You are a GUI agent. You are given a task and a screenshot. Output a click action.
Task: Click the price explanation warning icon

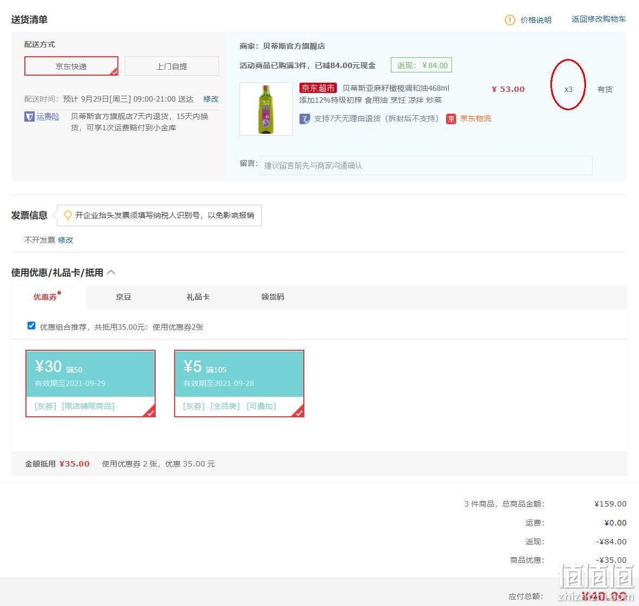click(510, 20)
